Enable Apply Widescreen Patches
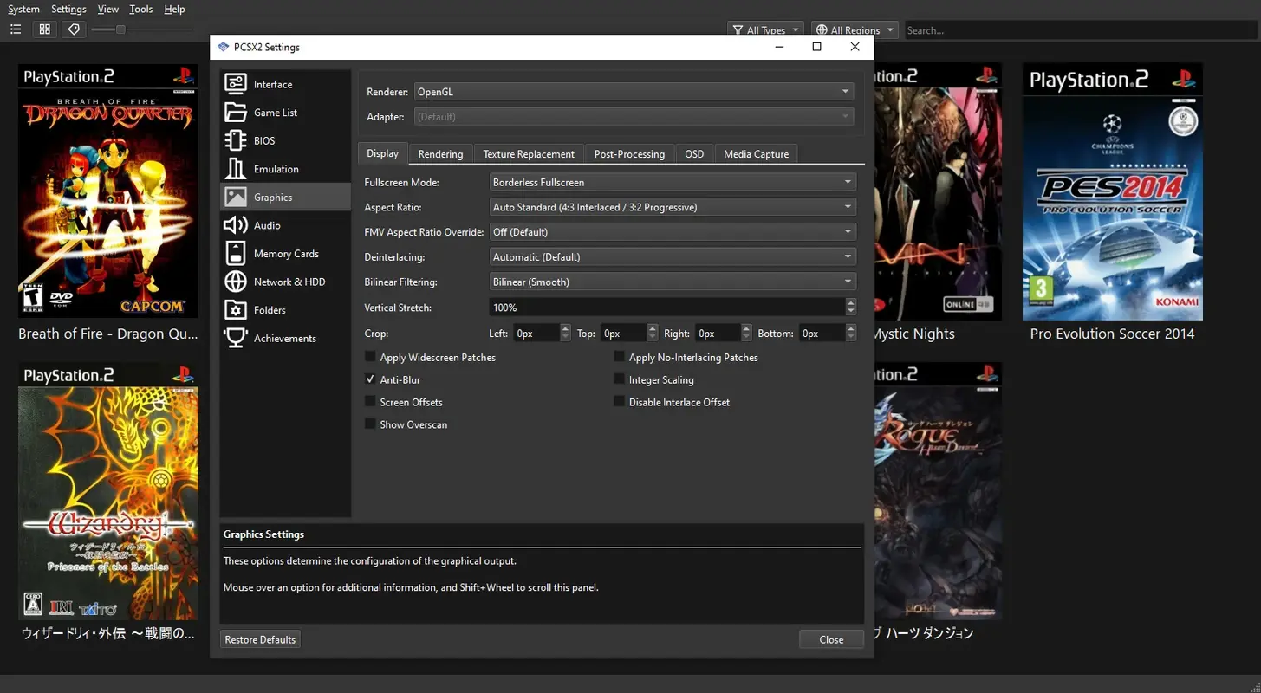Screen dimensions: 1261x693 pos(370,357)
